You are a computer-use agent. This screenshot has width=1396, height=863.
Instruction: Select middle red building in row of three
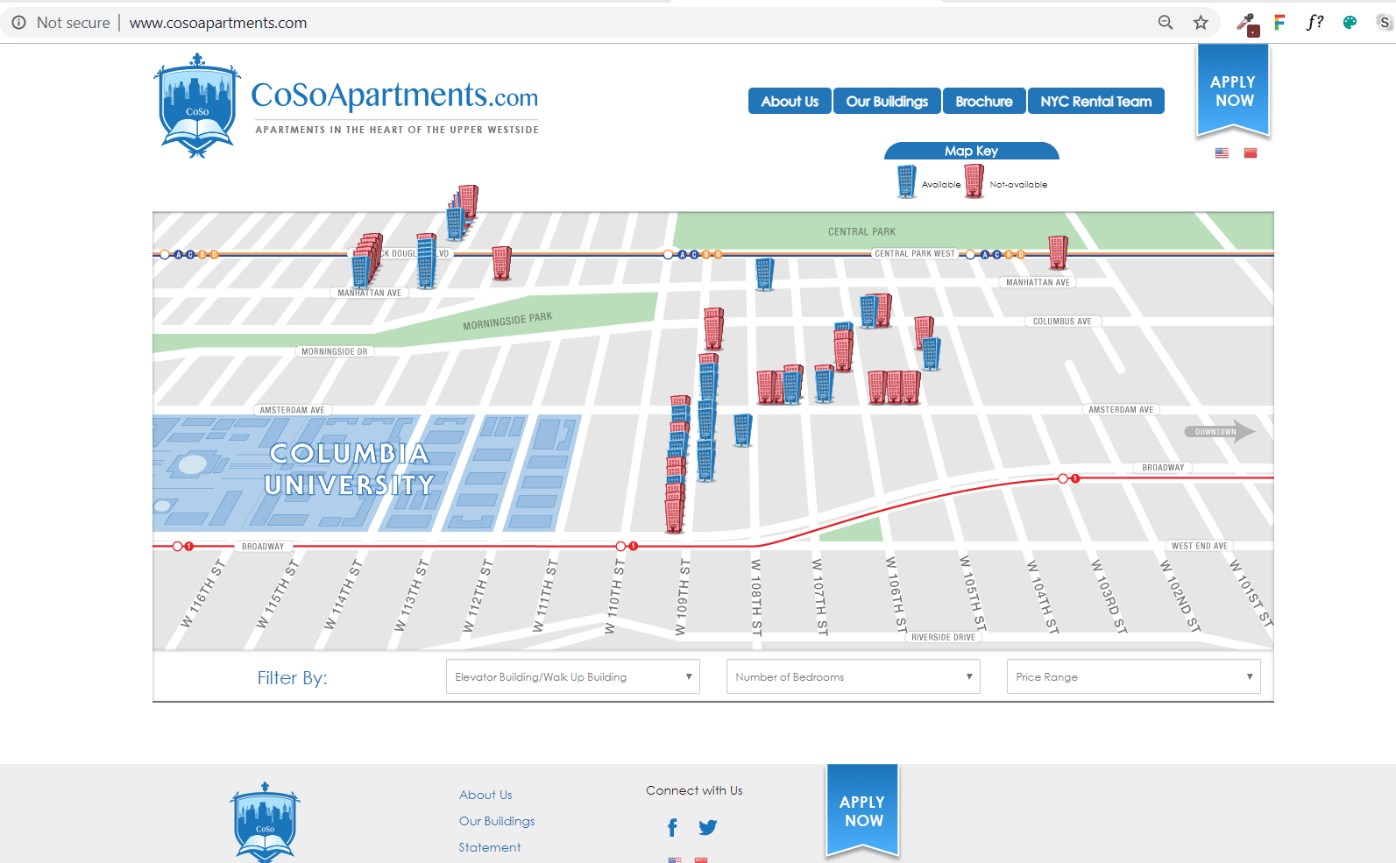[894, 386]
